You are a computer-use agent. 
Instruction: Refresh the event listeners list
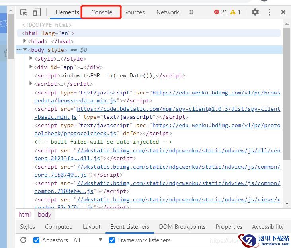23,240
